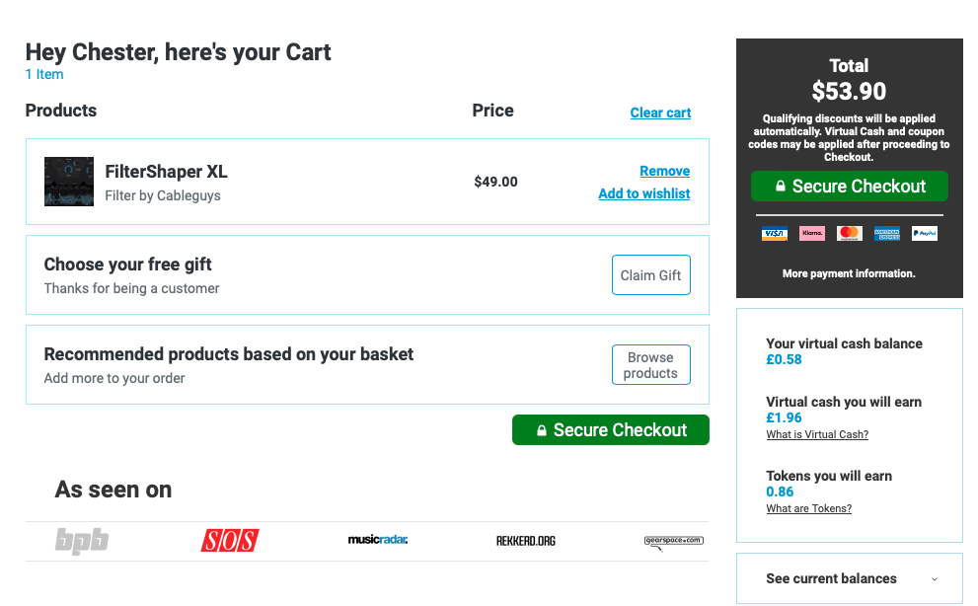
Task: Click Filter by Cableguys text
Action: pos(163,196)
